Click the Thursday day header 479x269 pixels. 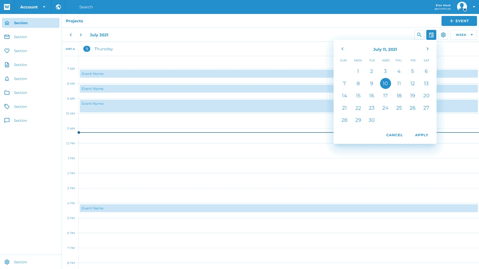(x=104, y=49)
